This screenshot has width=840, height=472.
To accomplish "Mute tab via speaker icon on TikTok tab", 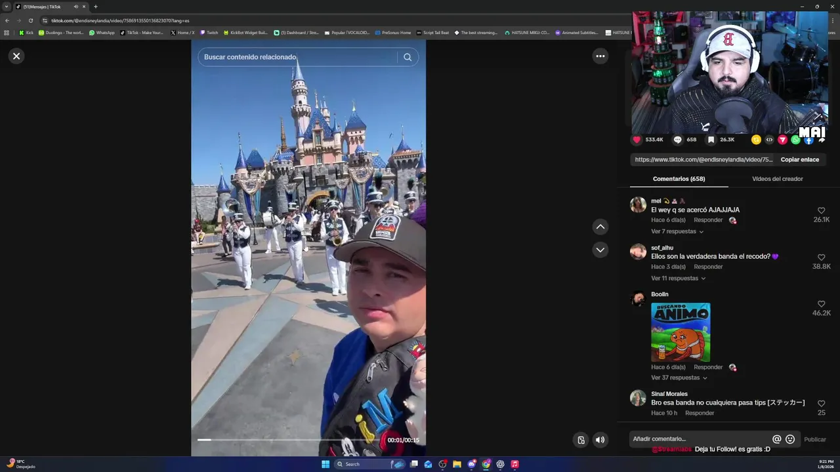I will (75, 7).
